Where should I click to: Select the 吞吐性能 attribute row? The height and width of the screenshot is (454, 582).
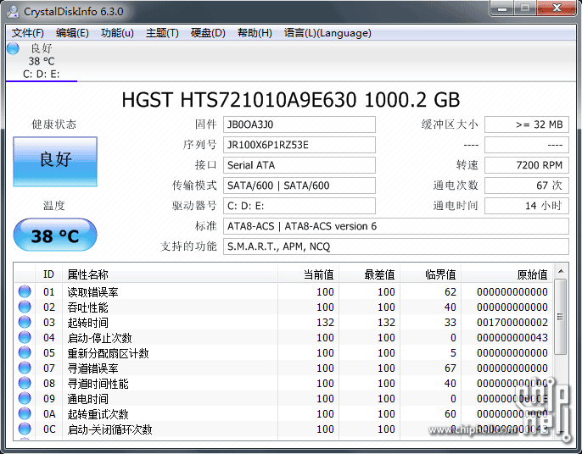(x=284, y=307)
